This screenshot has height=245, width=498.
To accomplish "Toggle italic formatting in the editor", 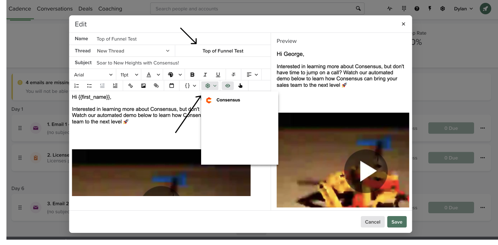I will pos(205,75).
